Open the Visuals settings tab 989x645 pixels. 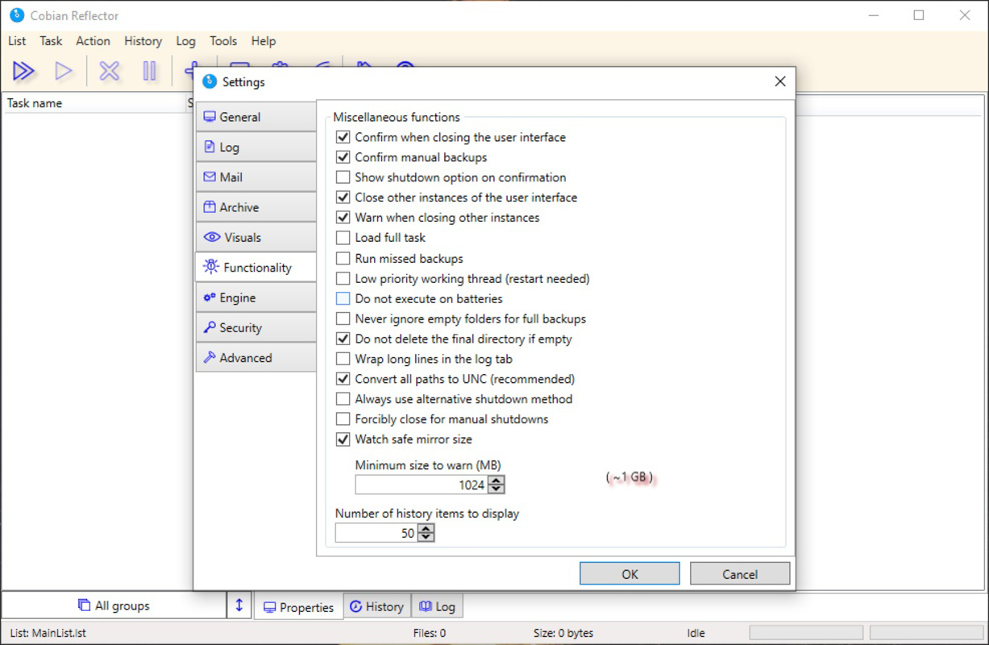pos(256,237)
